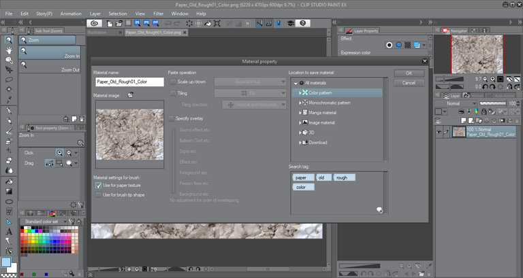Click Navigator zoom in magnifier icon
The image size is (523, 278).
tap(492, 80)
